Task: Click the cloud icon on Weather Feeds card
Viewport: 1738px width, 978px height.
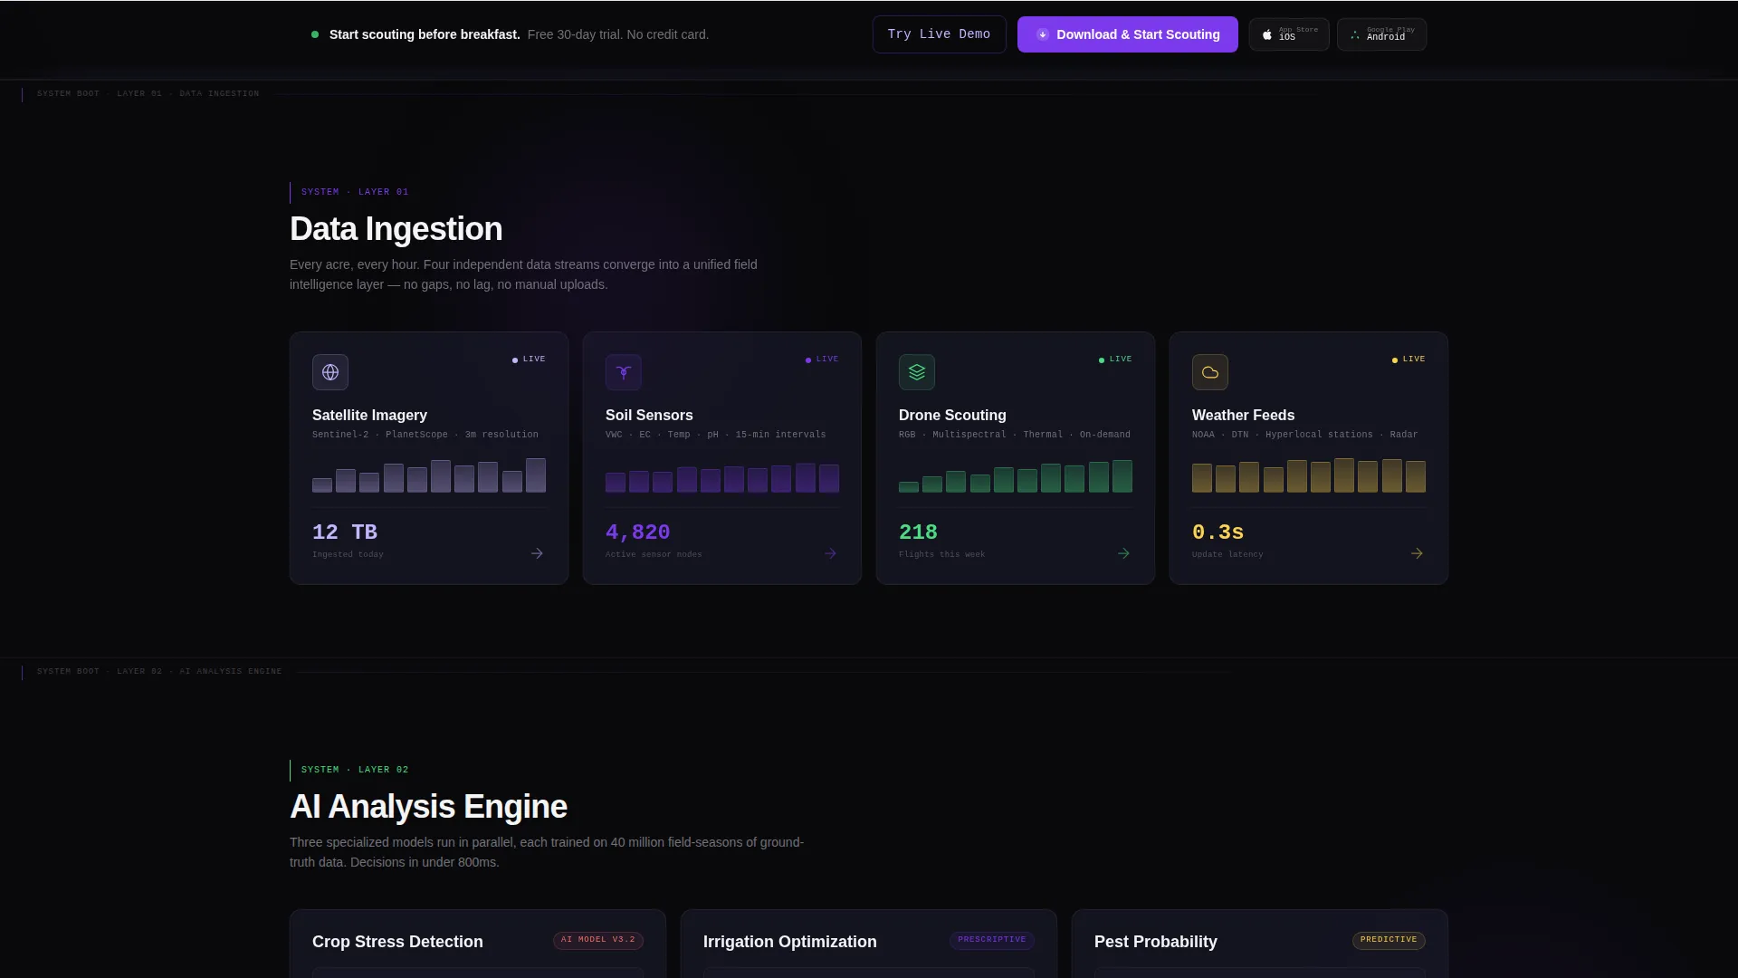Action: click(x=1210, y=372)
